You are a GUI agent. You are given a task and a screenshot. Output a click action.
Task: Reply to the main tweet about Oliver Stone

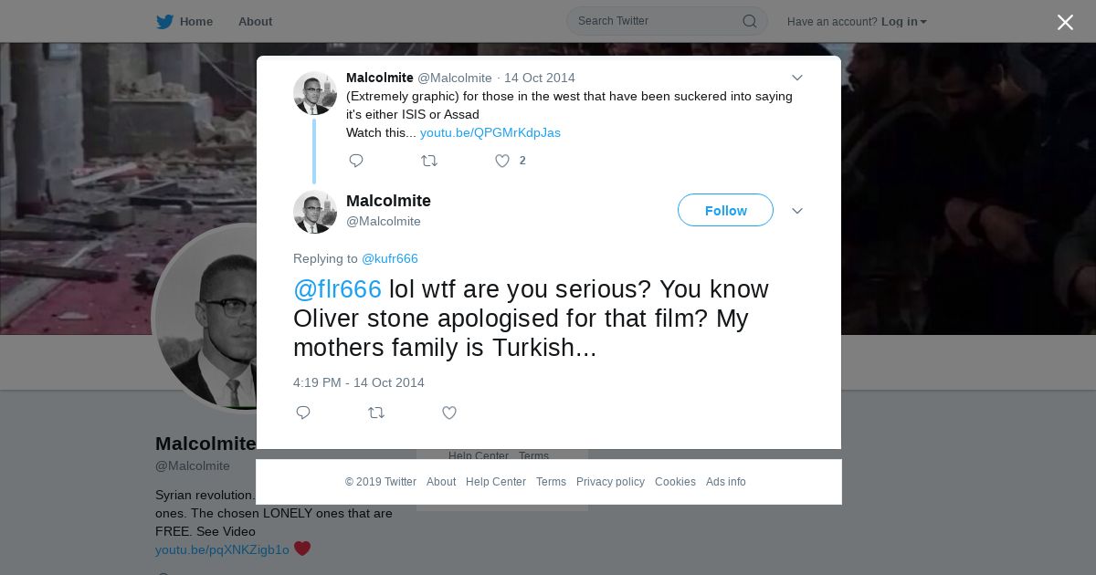pyautogui.click(x=303, y=413)
